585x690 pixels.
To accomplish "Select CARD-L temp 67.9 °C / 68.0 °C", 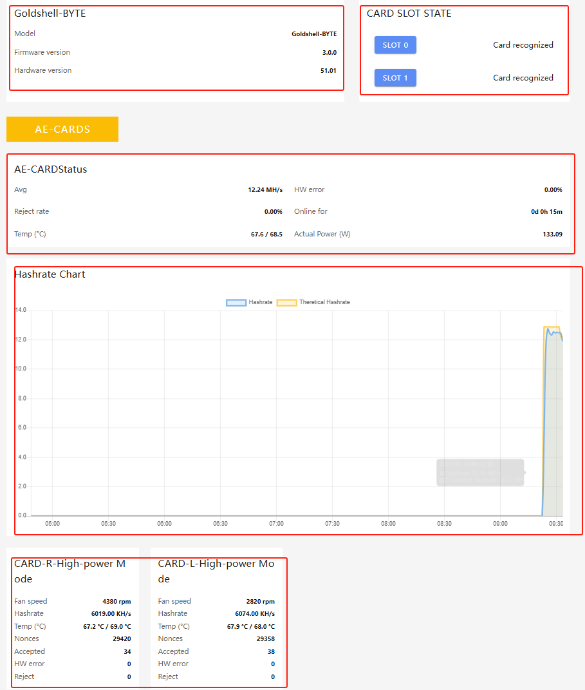I will tap(251, 627).
